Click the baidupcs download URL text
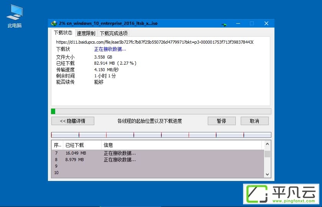This screenshot has width=322, height=207. pyautogui.click(x=154, y=42)
